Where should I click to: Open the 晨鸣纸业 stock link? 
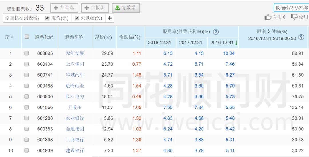[x=75, y=86]
